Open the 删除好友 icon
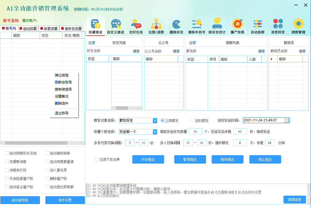Image resolution: width=311 pixels, height=208 pixels. (176, 26)
